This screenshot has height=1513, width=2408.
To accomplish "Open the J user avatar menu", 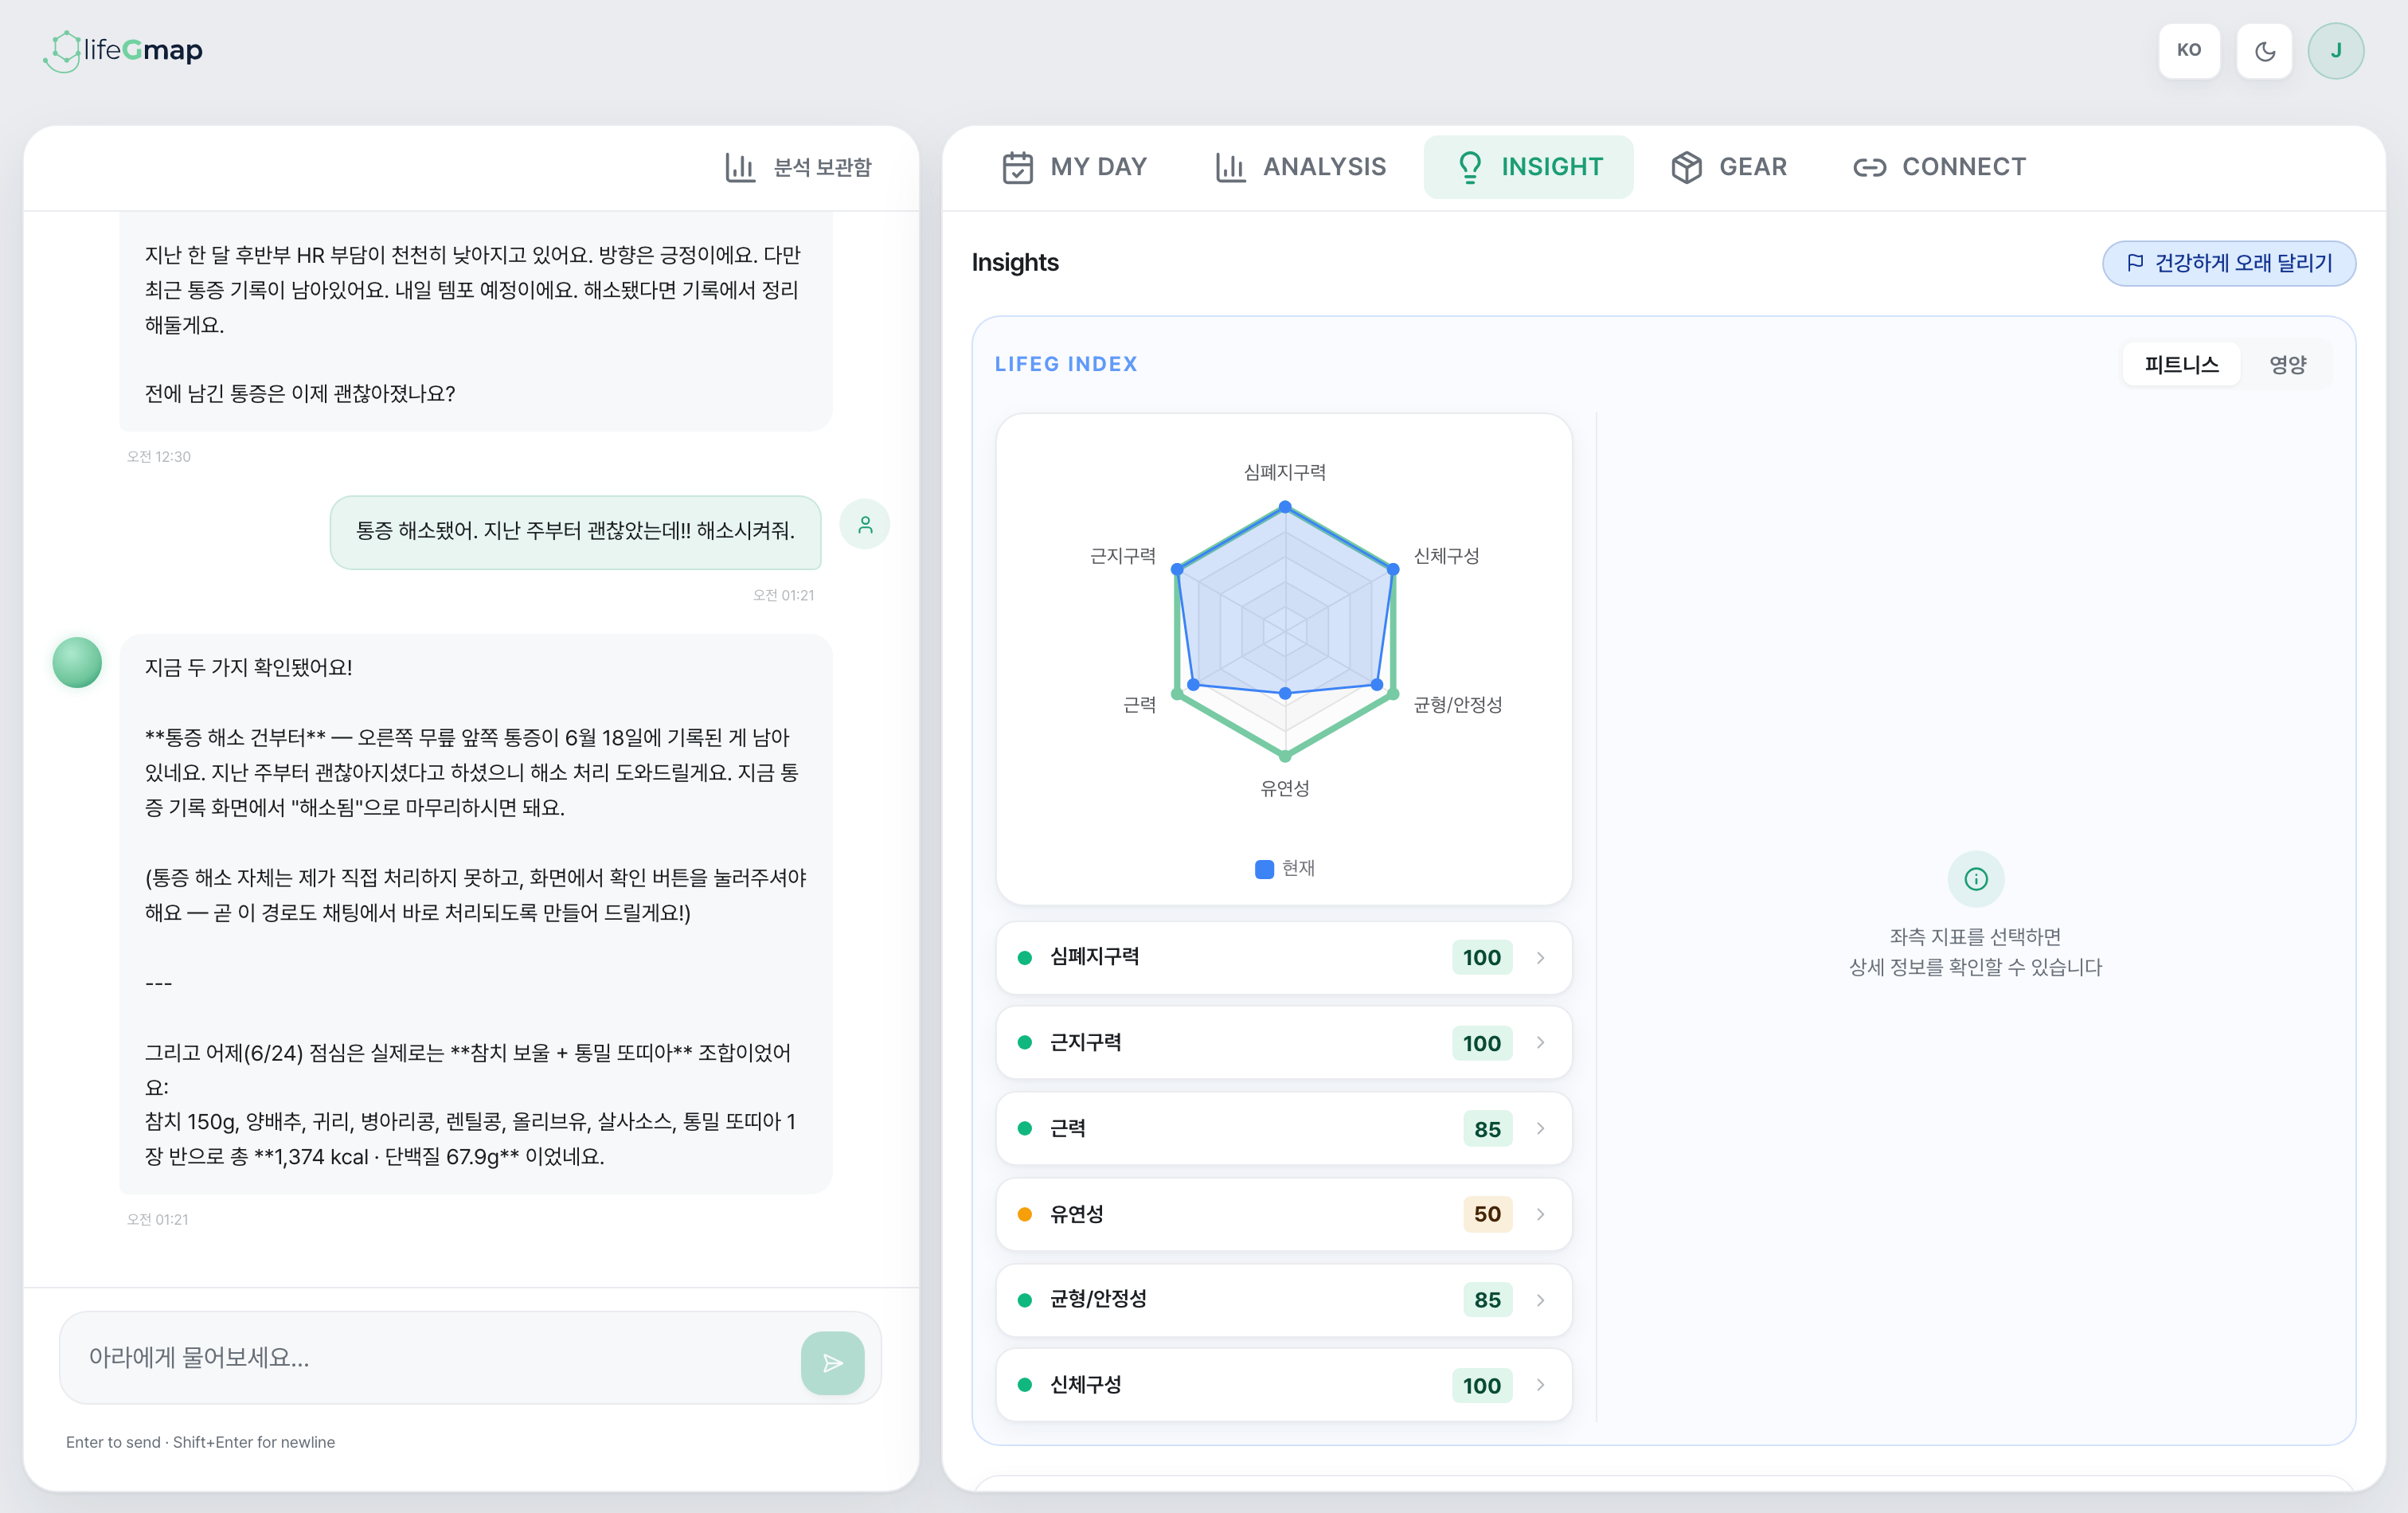I will 2336,50.
